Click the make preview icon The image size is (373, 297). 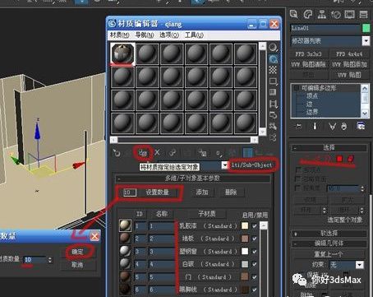click(273, 104)
